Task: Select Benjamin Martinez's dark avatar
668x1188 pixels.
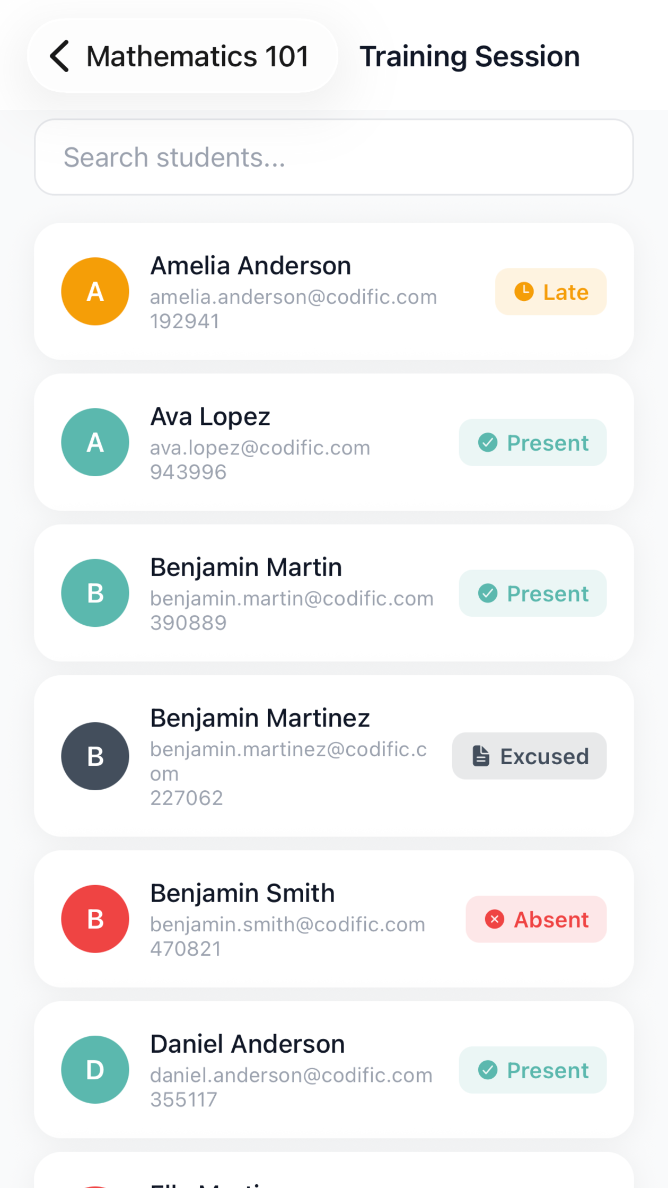Action: (95, 756)
